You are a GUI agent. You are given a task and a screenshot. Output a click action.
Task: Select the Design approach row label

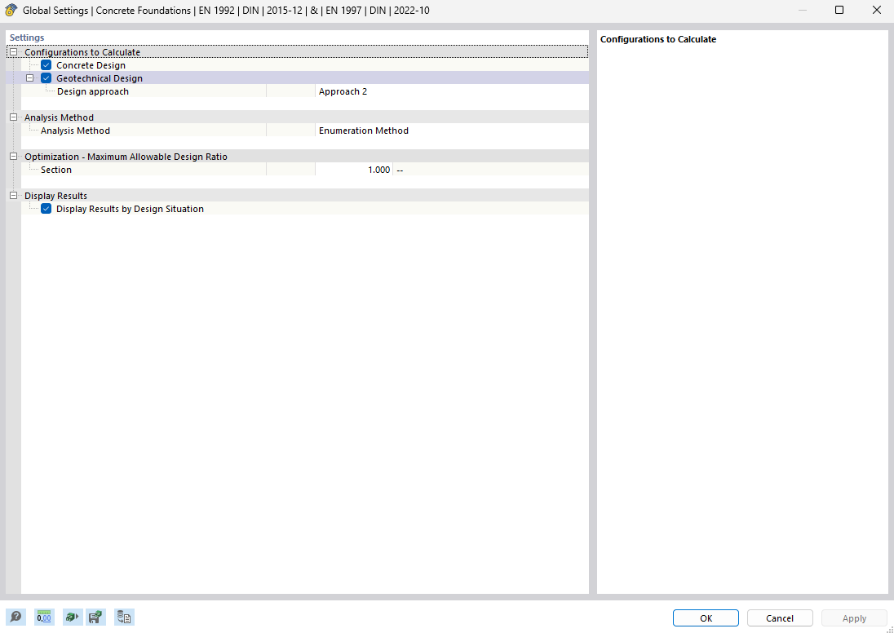pyautogui.click(x=93, y=91)
